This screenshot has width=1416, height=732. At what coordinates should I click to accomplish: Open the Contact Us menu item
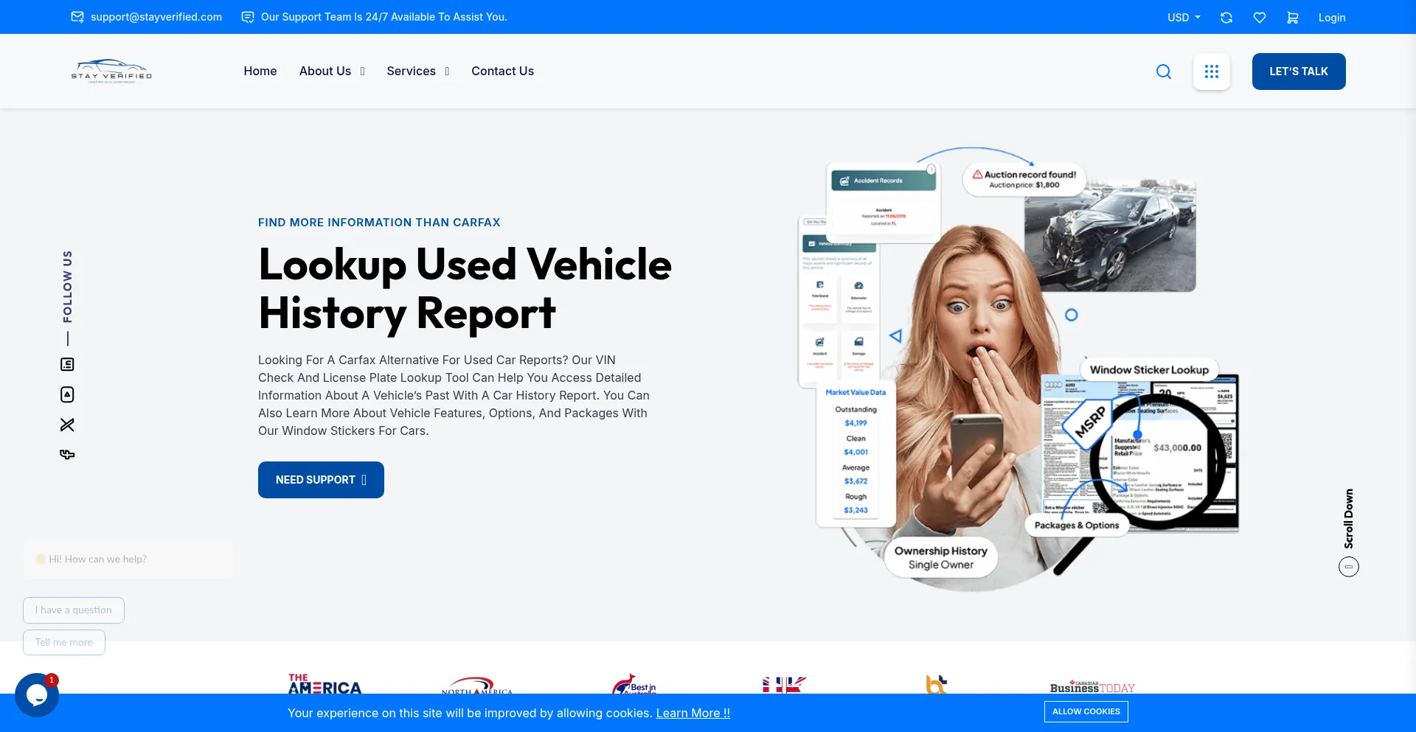502,72
